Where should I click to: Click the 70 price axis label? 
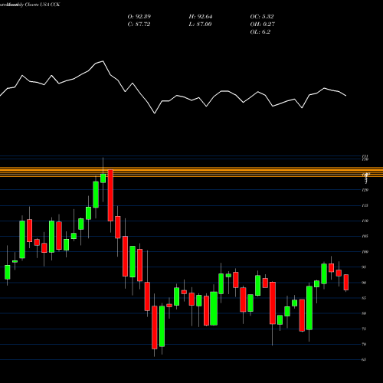point(365,344)
